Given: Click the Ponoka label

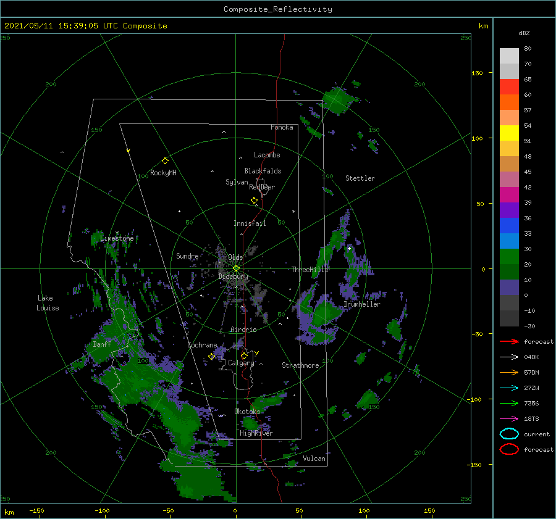Looking at the screenshot, I should pyautogui.click(x=282, y=128).
